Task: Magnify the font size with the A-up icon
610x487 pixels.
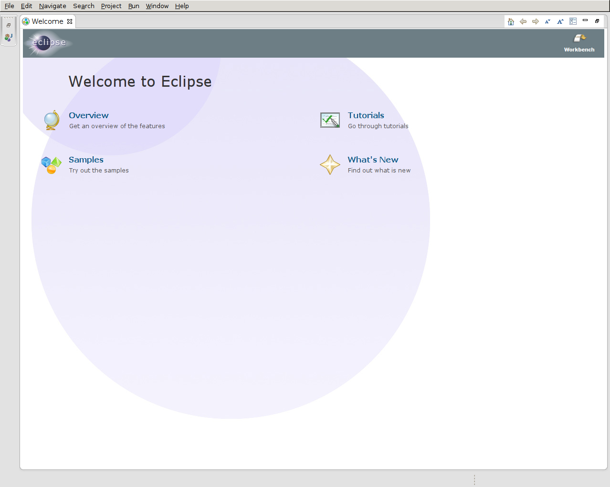Action: click(560, 21)
